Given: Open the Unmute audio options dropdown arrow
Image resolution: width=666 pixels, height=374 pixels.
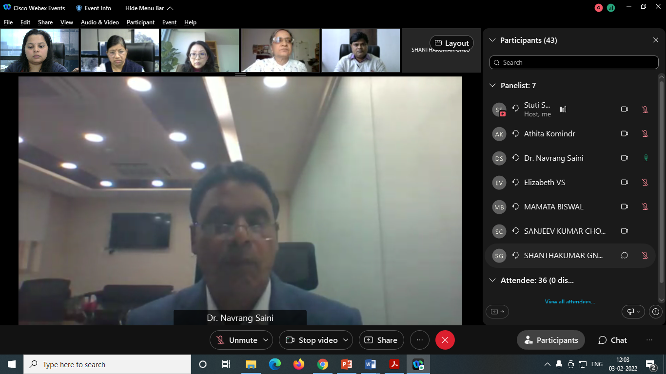Looking at the screenshot, I should coord(266,340).
